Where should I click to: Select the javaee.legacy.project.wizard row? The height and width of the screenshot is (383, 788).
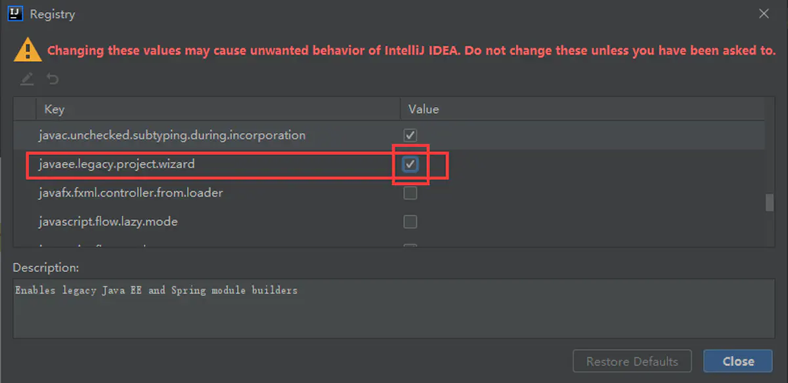tap(389, 164)
